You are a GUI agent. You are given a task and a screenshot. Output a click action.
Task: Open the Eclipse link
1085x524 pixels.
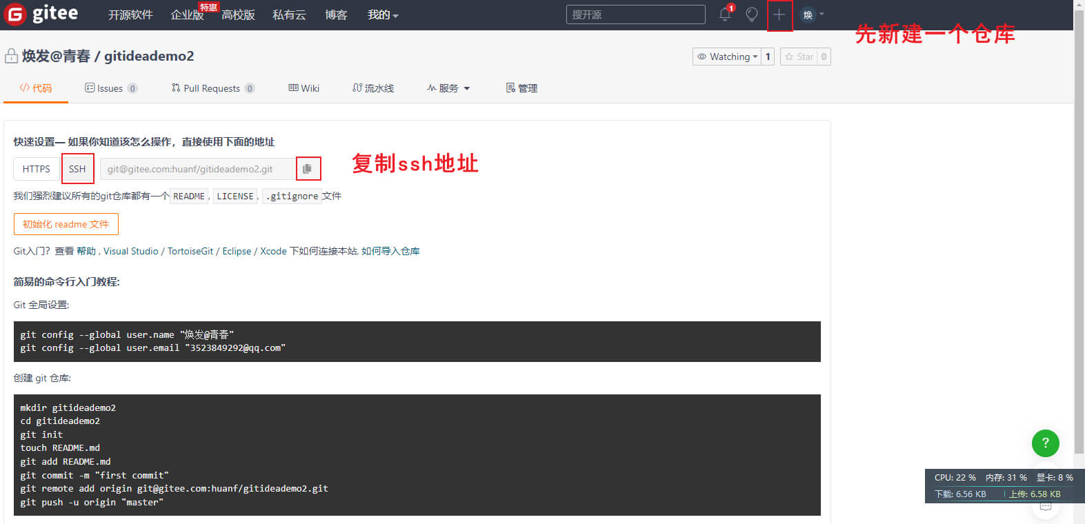click(x=237, y=251)
